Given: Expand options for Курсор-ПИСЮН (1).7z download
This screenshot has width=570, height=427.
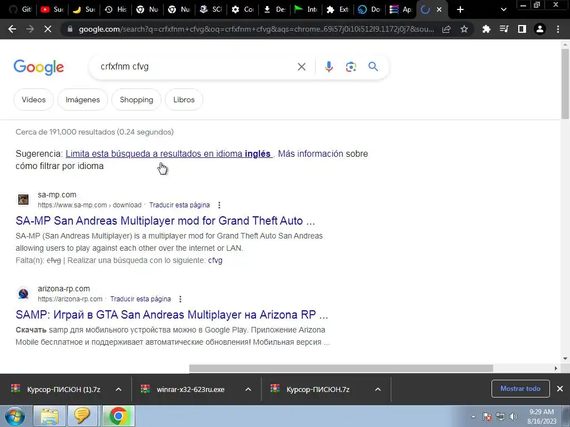Looking at the screenshot, I should (119, 389).
